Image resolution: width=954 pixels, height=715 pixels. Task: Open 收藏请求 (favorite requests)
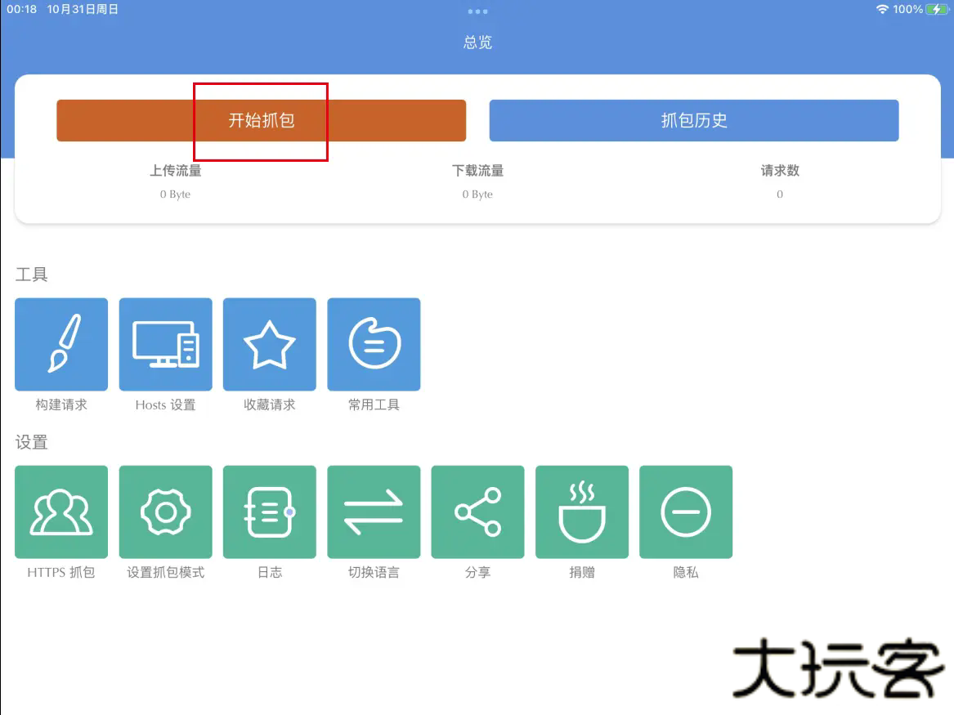pyautogui.click(x=270, y=344)
